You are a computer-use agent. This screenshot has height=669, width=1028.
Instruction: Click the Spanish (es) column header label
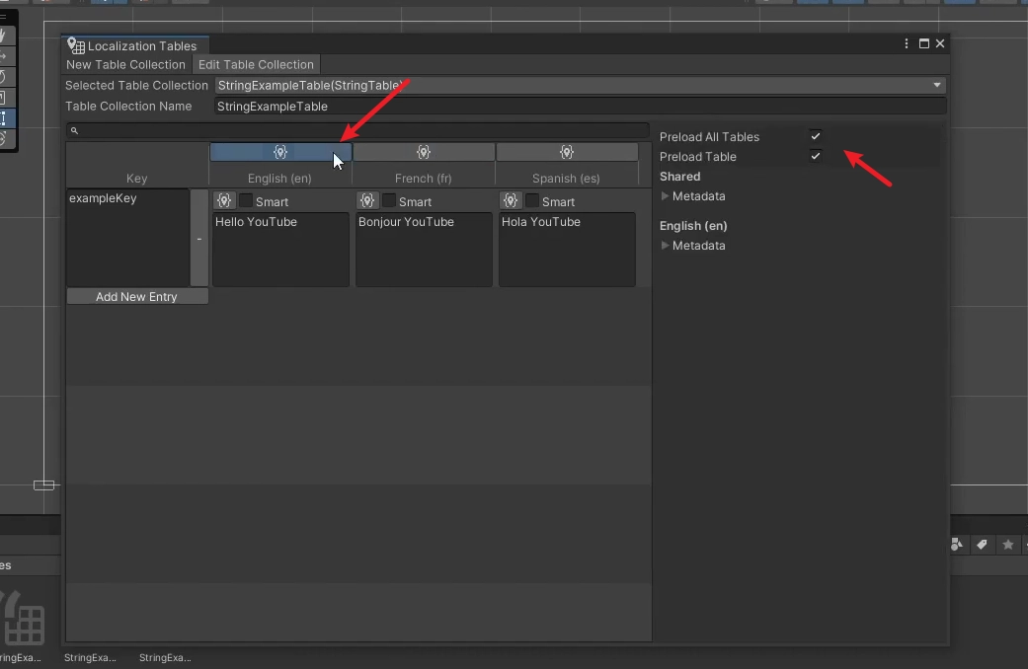click(566, 179)
